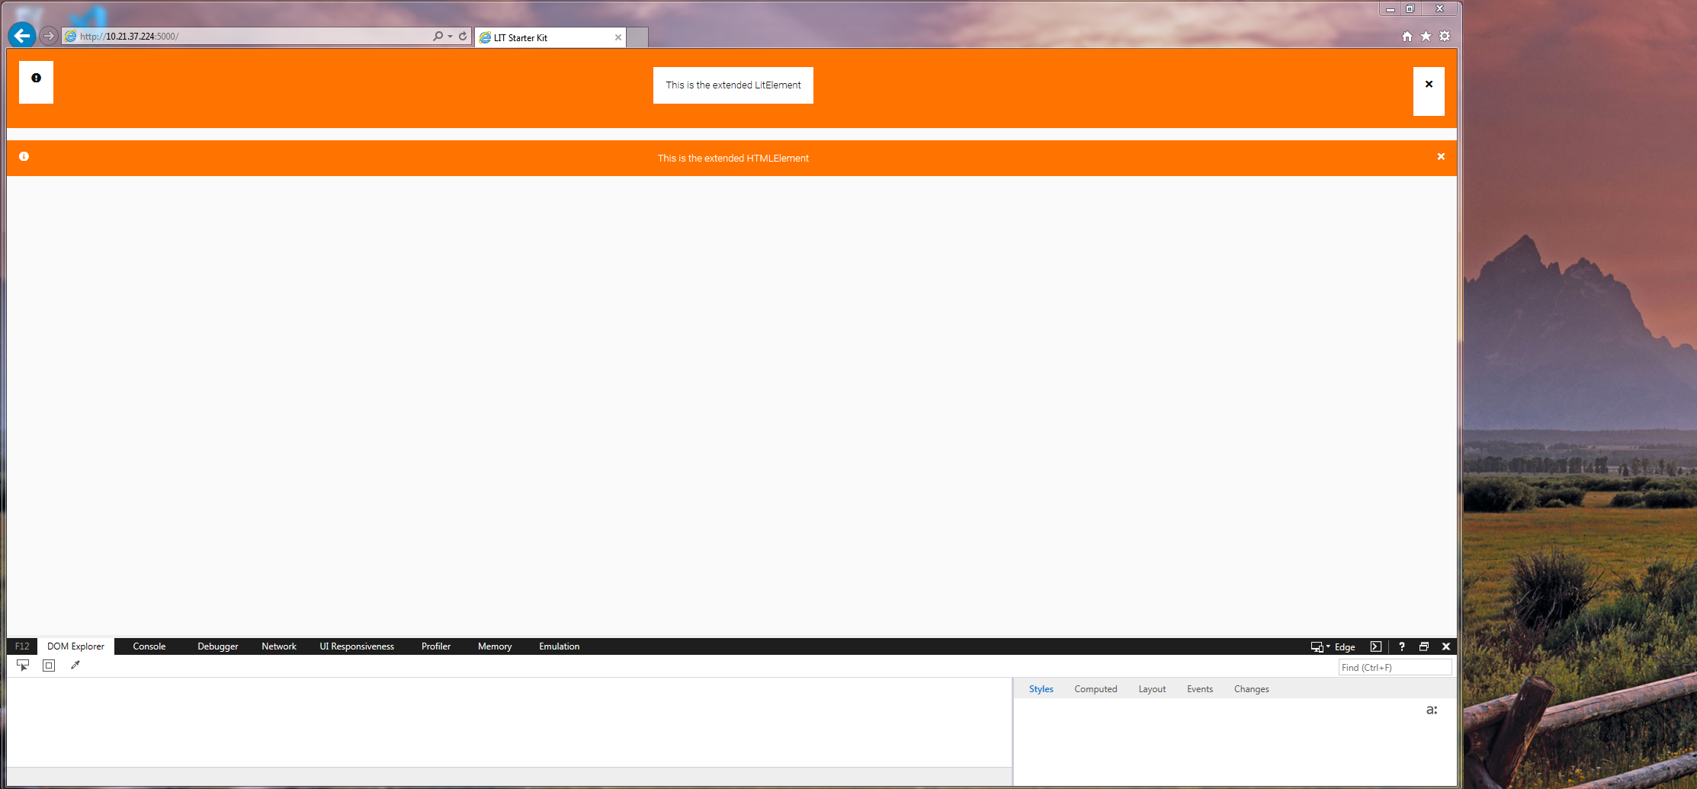Open the Computed styles tab
This screenshot has height=789, width=1697.
click(1096, 688)
